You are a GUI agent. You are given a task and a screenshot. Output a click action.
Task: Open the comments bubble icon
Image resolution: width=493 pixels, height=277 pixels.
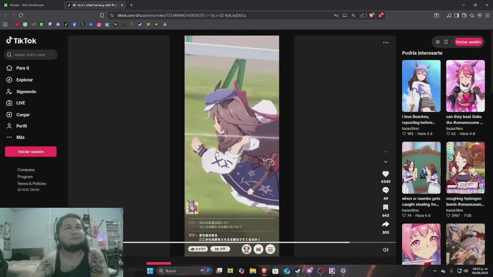(x=386, y=190)
